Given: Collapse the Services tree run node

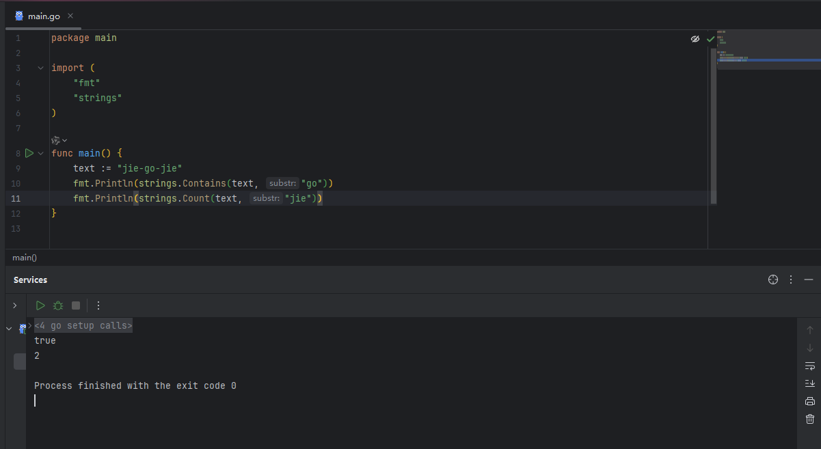Looking at the screenshot, I should click(9, 329).
